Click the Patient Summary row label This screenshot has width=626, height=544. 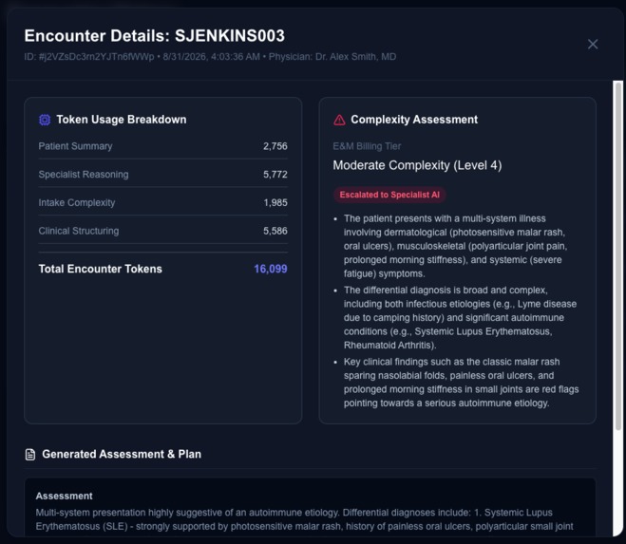75,146
